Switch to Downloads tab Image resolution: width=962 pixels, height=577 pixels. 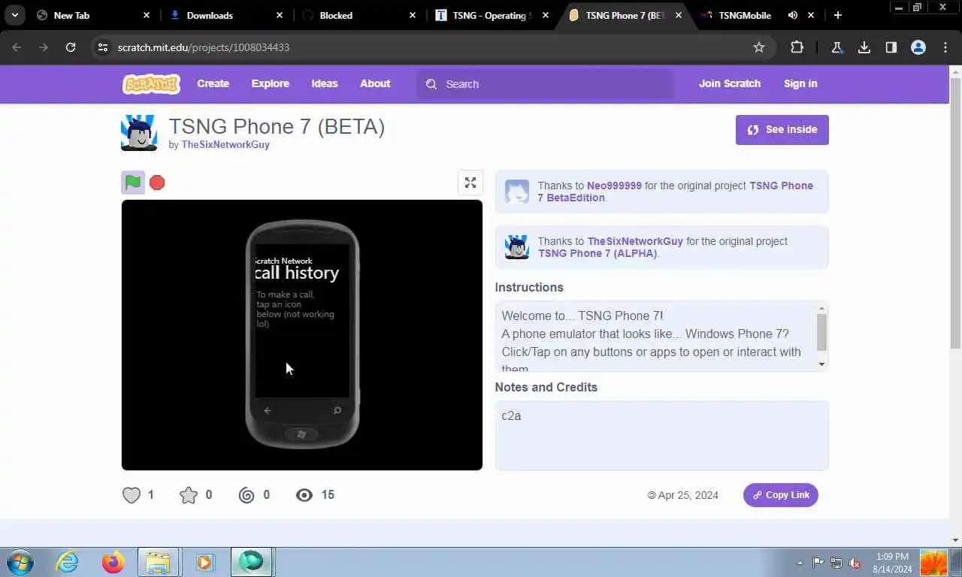(x=227, y=15)
